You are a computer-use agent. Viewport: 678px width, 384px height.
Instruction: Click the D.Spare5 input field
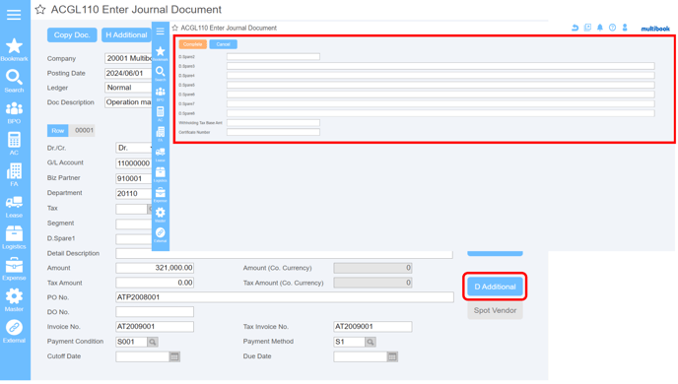pyautogui.click(x=441, y=85)
